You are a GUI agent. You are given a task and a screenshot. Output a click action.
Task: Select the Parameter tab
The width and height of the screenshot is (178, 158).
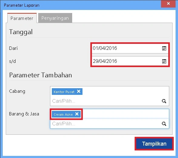tap(22, 18)
